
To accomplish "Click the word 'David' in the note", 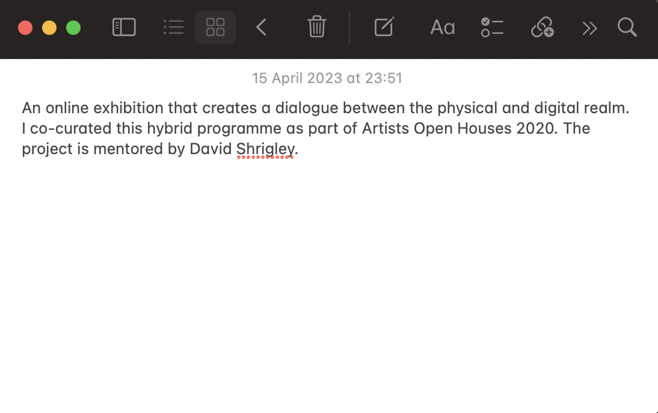I will [x=211, y=149].
